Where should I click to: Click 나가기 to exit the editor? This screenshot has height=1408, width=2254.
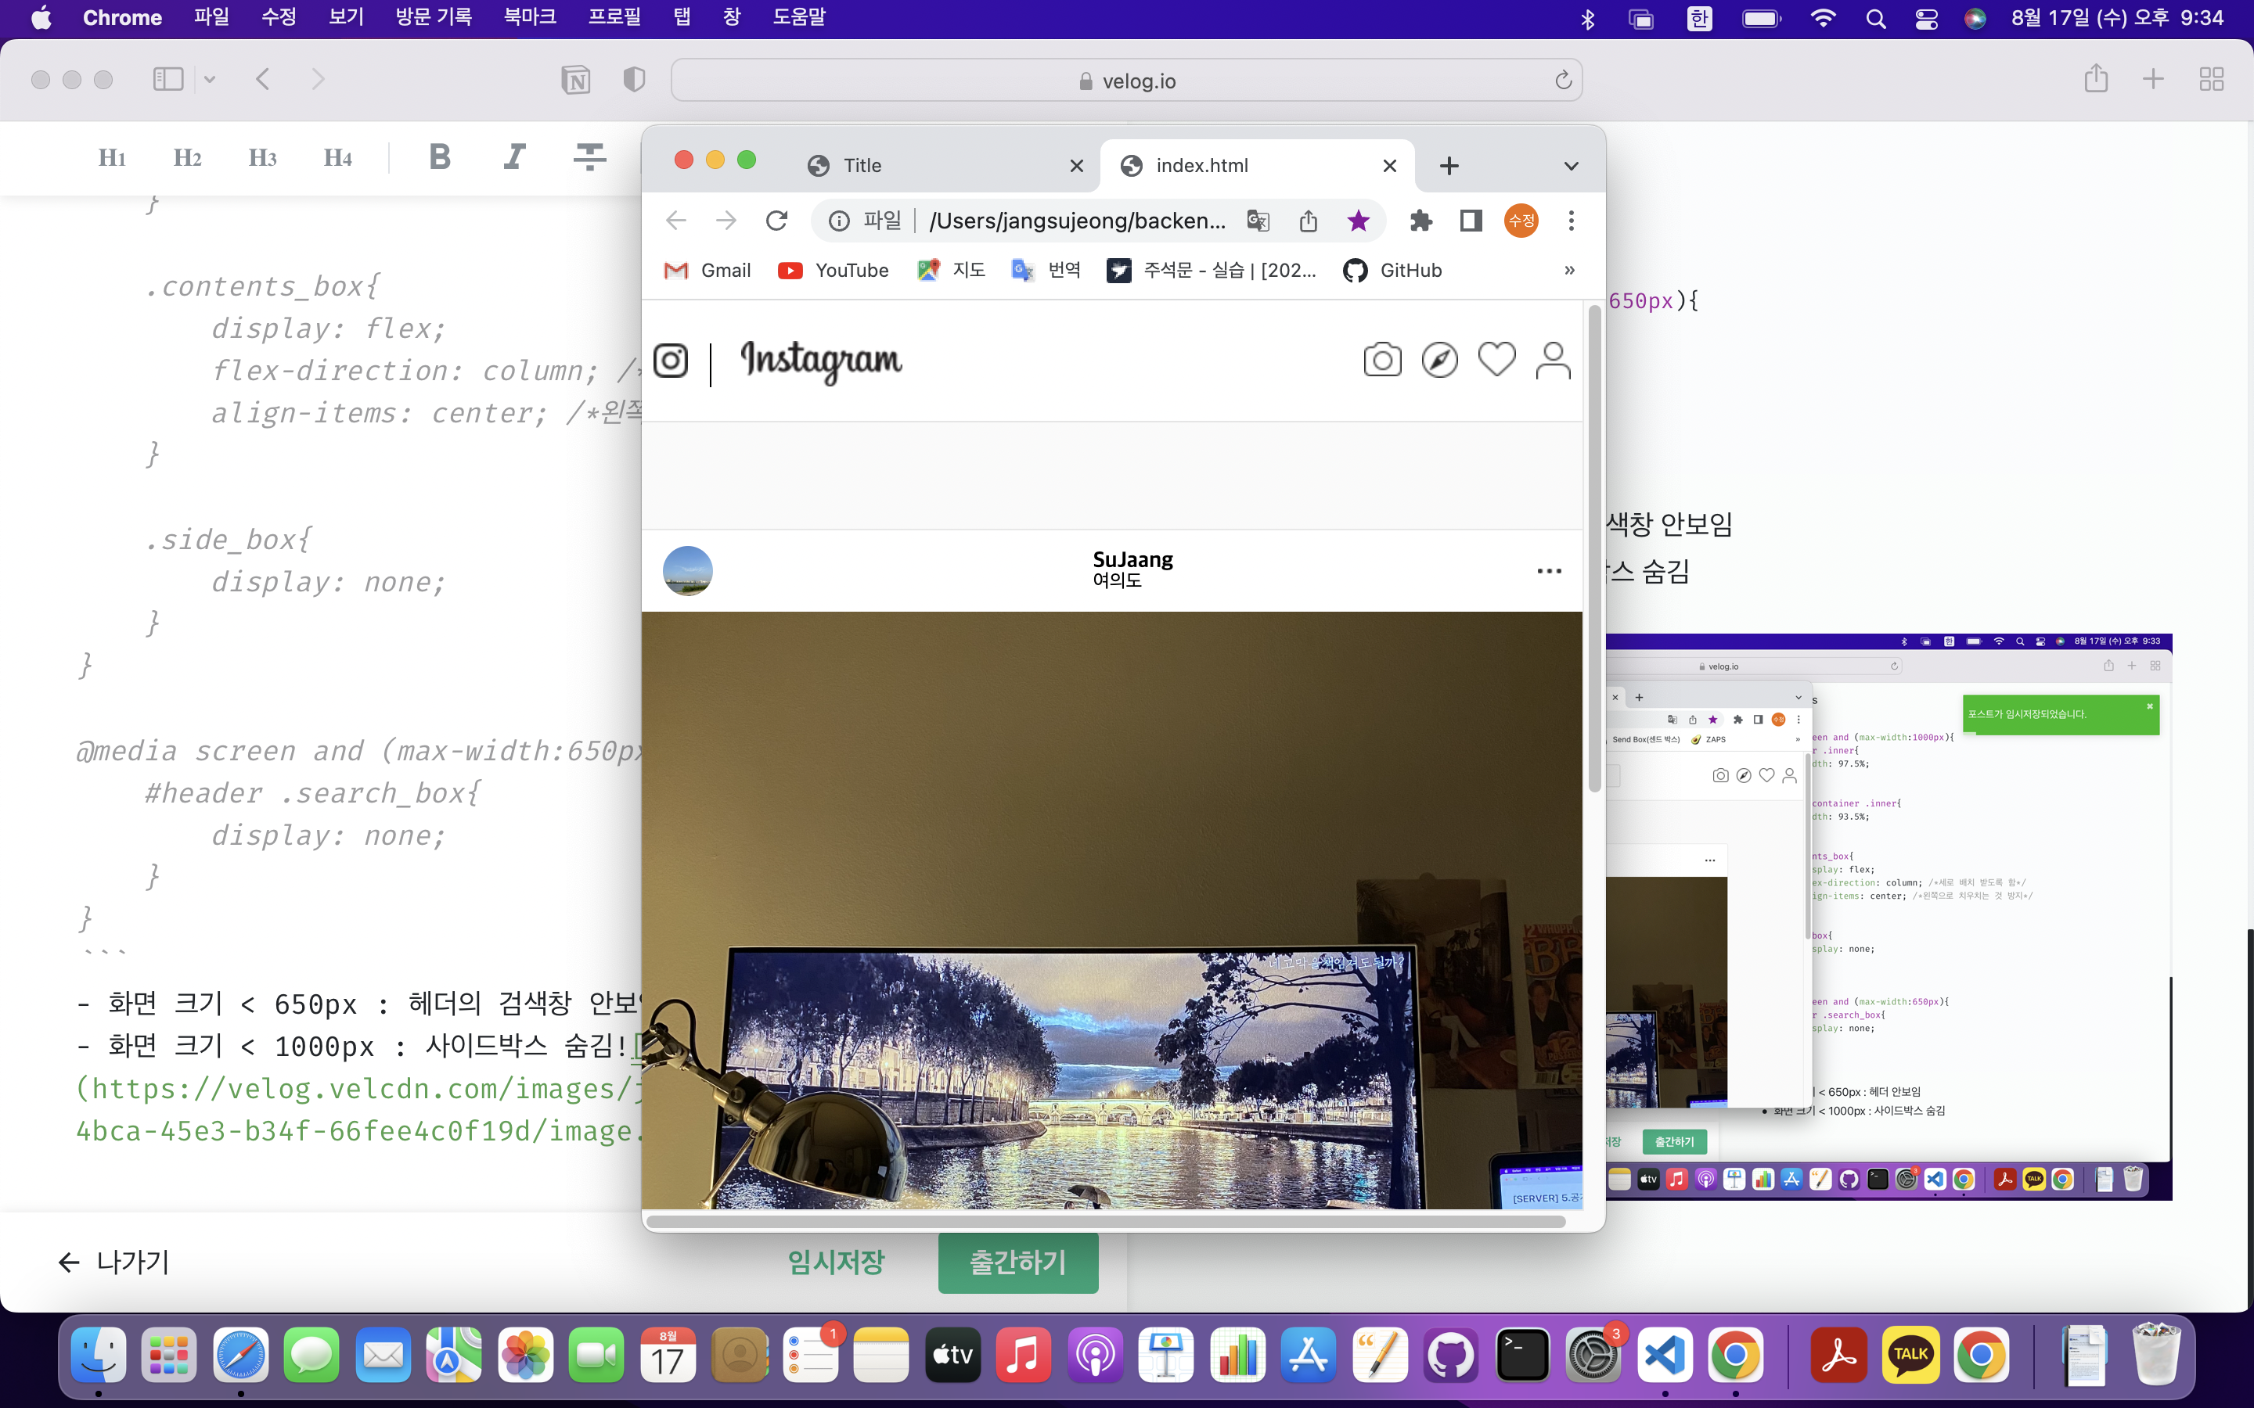(x=113, y=1262)
